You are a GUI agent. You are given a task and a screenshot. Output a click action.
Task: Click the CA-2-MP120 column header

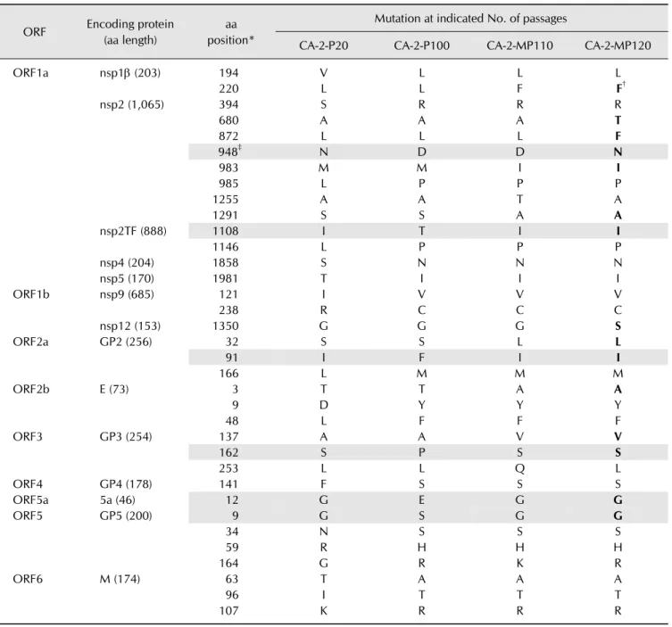pyautogui.click(x=618, y=45)
